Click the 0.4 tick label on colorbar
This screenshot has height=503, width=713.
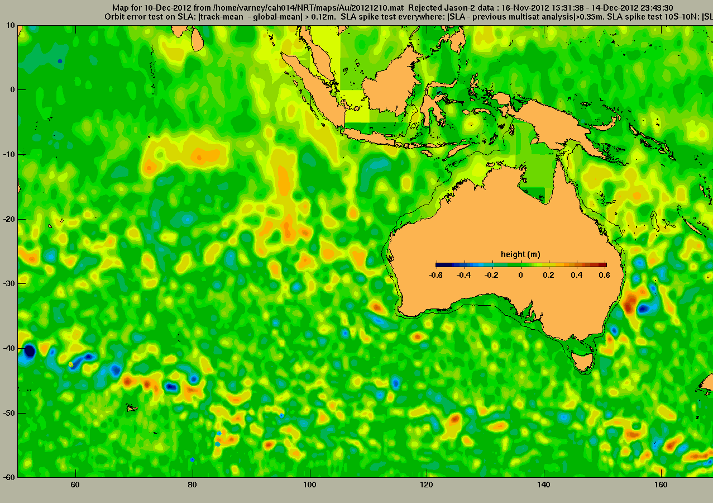pos(577,275)
